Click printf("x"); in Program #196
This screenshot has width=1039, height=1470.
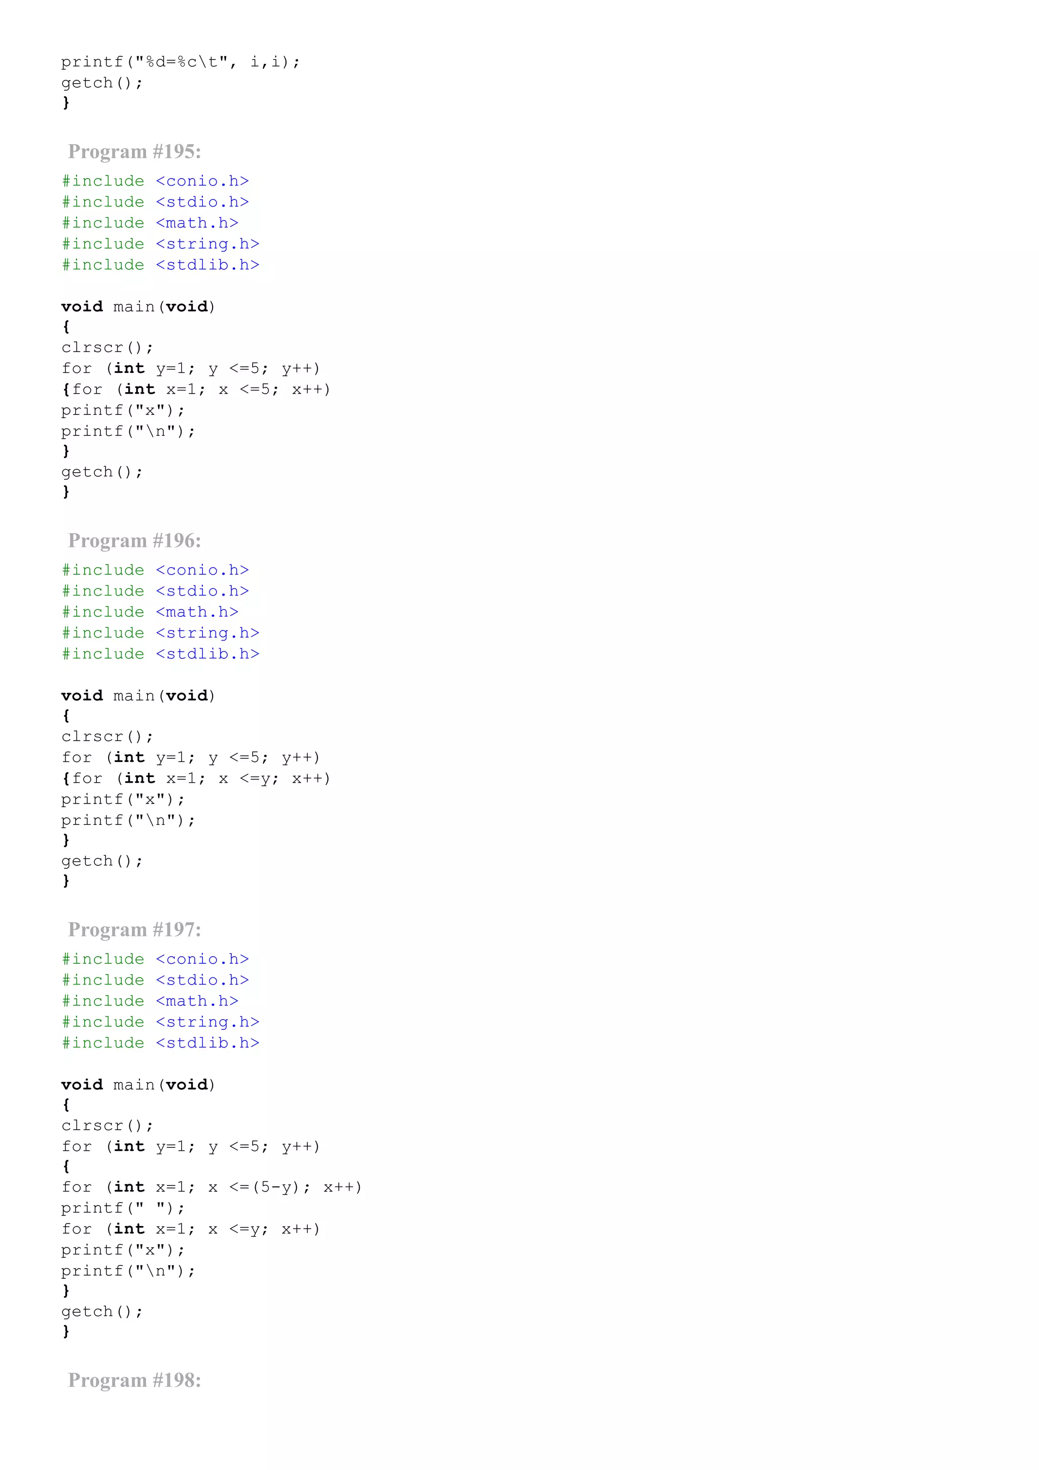coord(123,799)
